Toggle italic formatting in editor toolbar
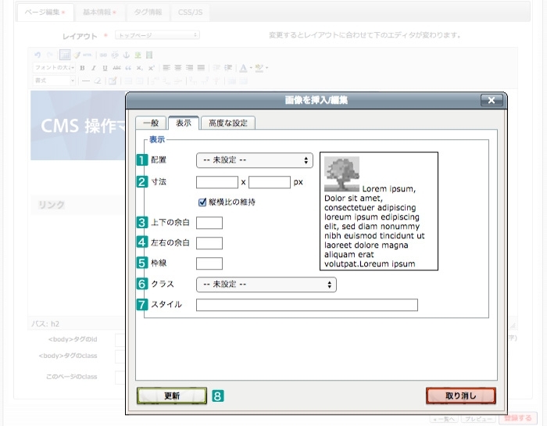This screenshot has width=547, height=426. 94,68
